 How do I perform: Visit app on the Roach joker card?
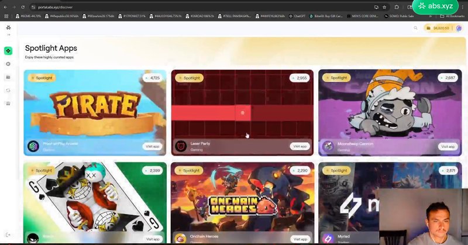tap(153, 239)
